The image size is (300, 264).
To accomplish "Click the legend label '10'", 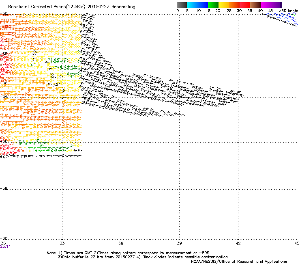I will click(198, 11).
